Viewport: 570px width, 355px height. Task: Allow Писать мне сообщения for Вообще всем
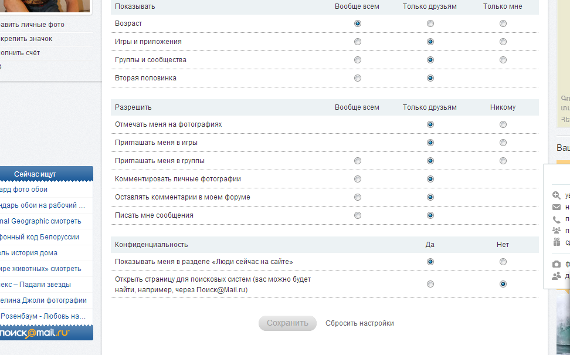click(358, 215)
